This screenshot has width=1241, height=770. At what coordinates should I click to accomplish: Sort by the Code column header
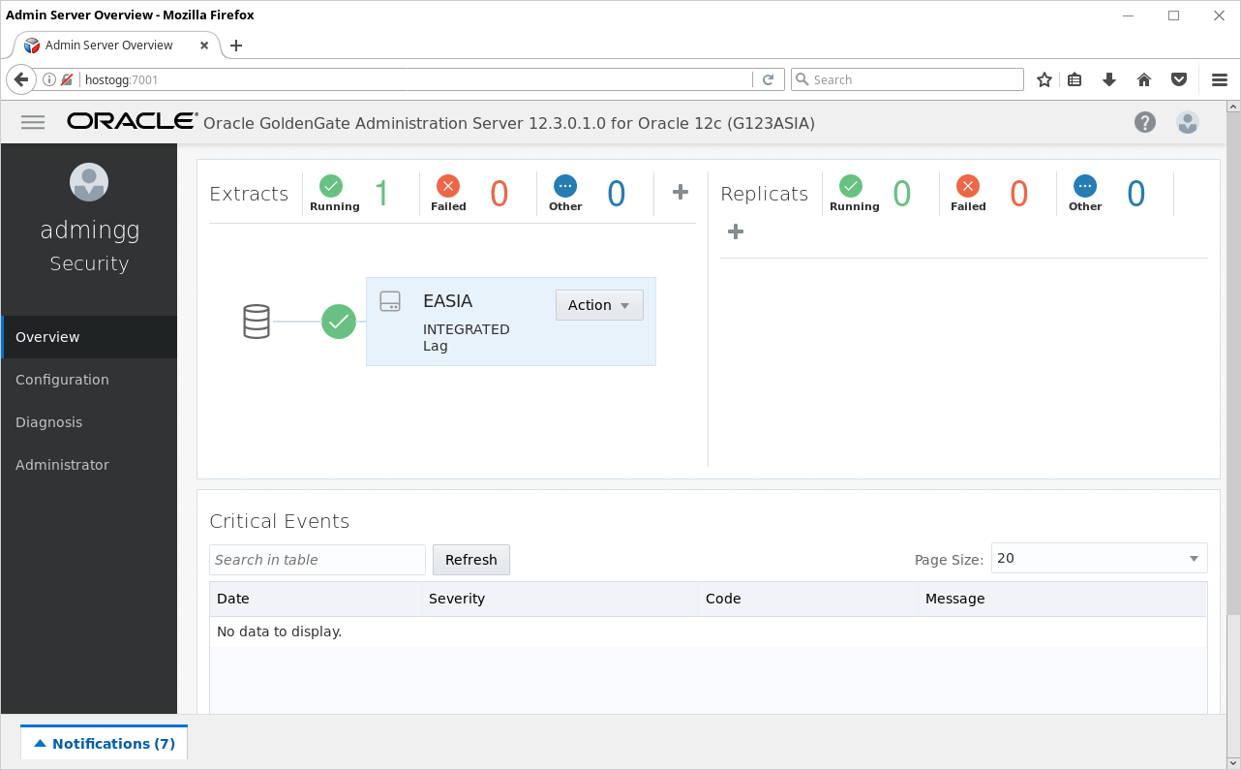coord(808,599)
